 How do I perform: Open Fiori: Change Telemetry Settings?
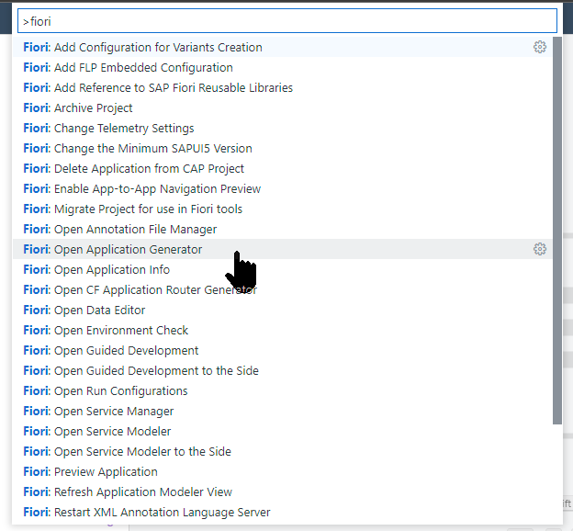point(283,129)
